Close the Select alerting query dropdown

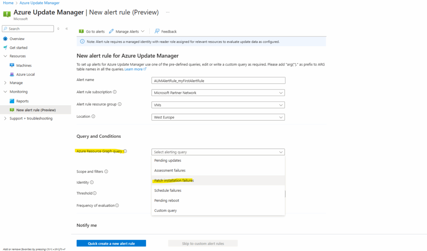click(x=218, y=152)
